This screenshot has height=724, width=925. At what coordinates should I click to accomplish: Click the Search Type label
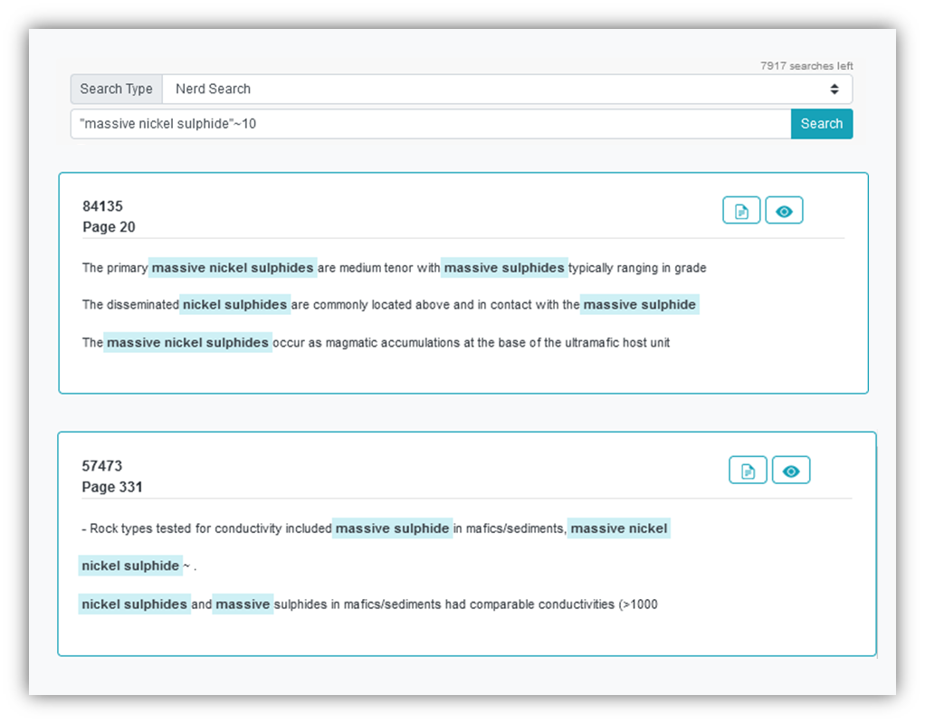[x=116, y=89]
